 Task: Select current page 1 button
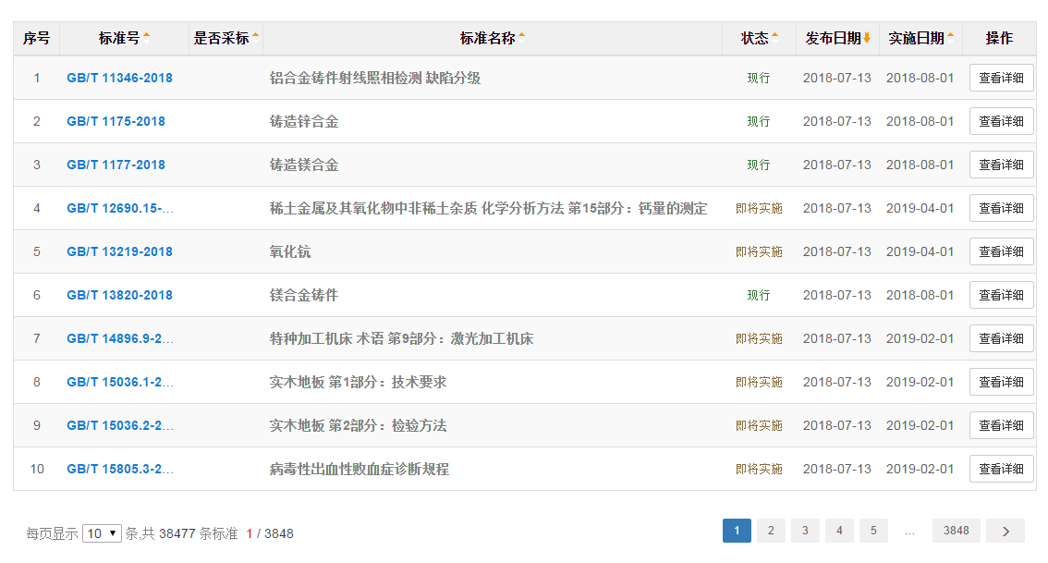click(737, 531)
